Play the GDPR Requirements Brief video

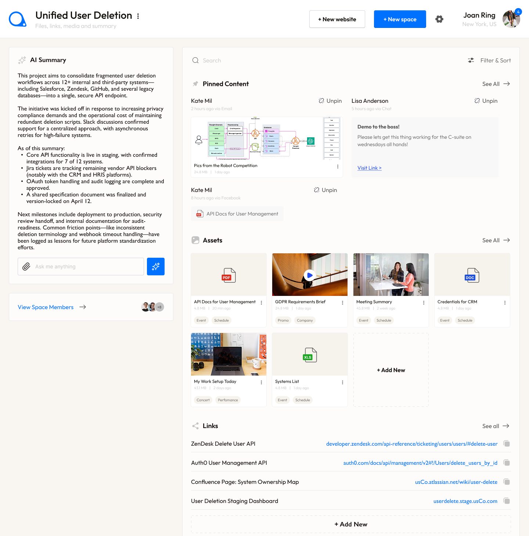click(310, 275)
